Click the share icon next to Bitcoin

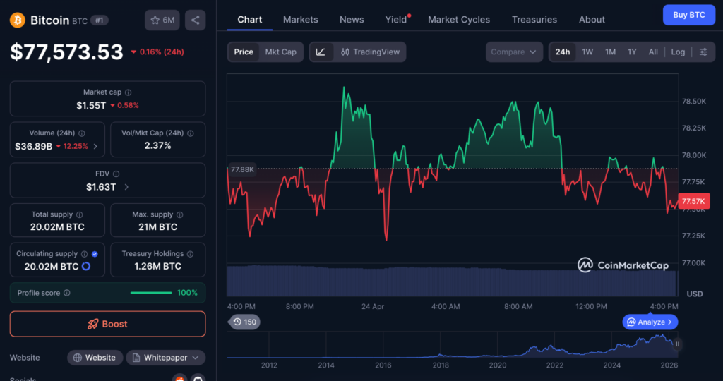[x=196, y=20]
